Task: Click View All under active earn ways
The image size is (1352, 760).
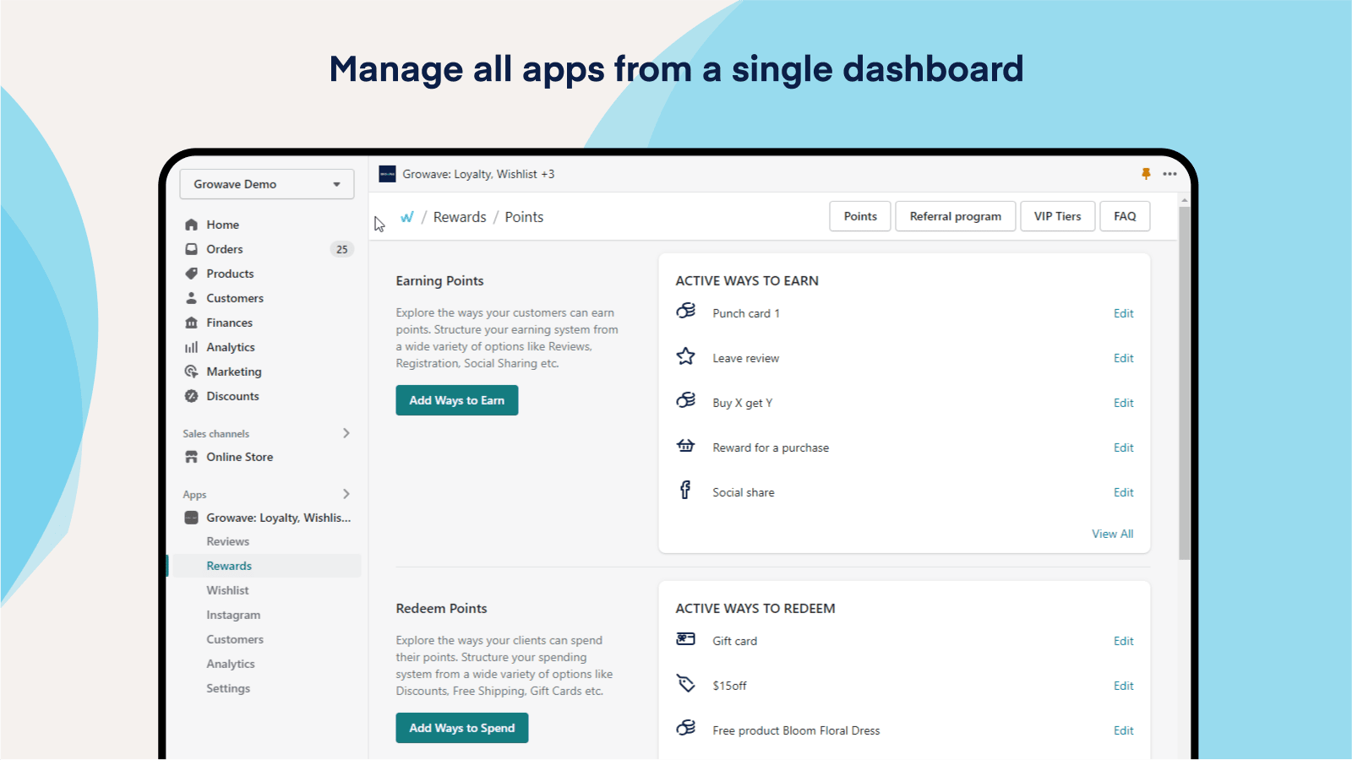Action: [1112, 533]
